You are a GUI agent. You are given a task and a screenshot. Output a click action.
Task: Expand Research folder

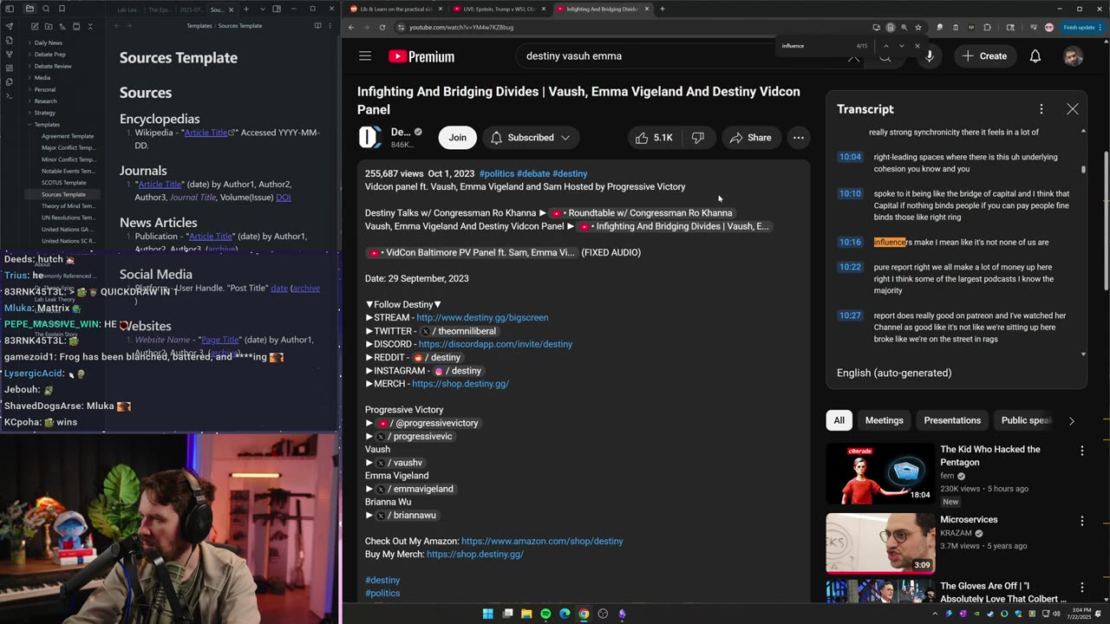tap(45, 101)
